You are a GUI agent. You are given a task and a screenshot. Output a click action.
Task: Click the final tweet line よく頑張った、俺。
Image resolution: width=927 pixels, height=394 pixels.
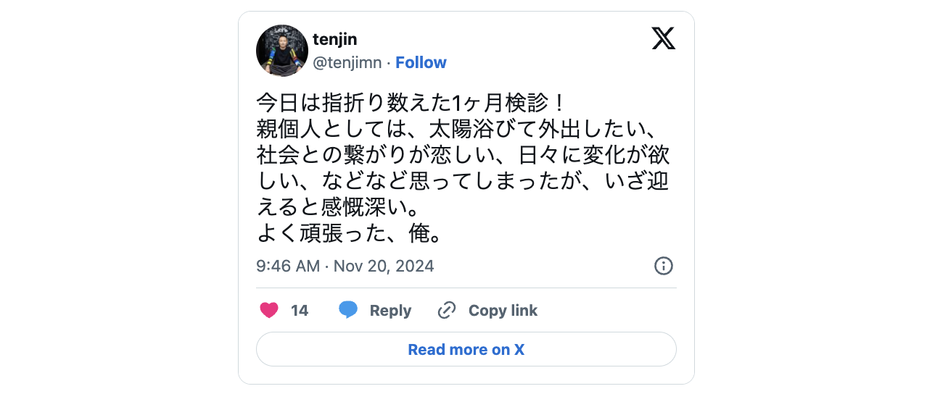click(x=349, y=234)
